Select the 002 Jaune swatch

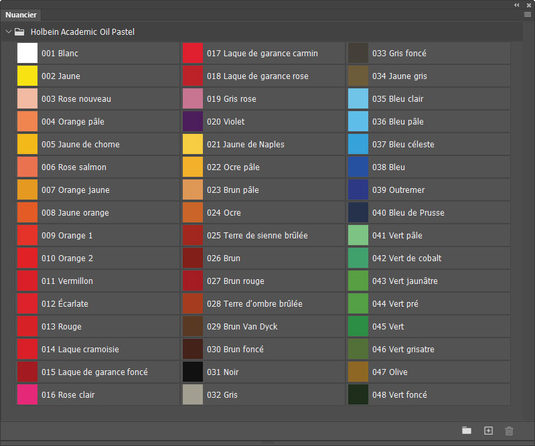coord(27,76)
